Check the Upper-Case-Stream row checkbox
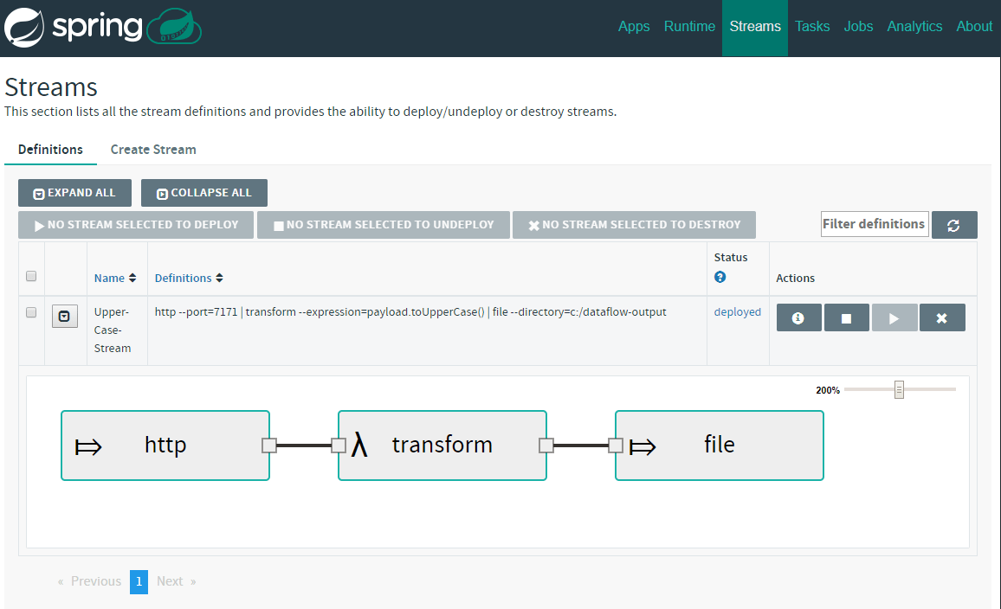Screen dimensions: 1001x609 point(31,312)
